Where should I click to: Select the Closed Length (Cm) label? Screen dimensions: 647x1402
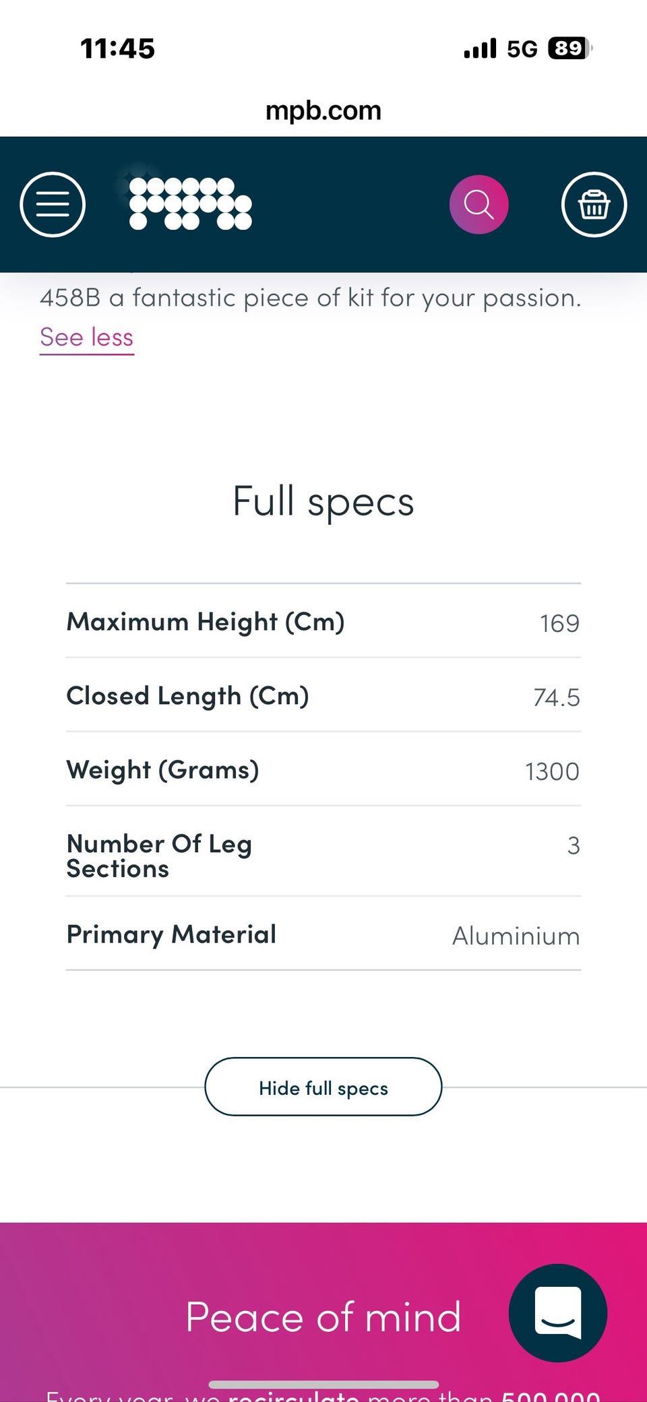(x=187, y=696)
